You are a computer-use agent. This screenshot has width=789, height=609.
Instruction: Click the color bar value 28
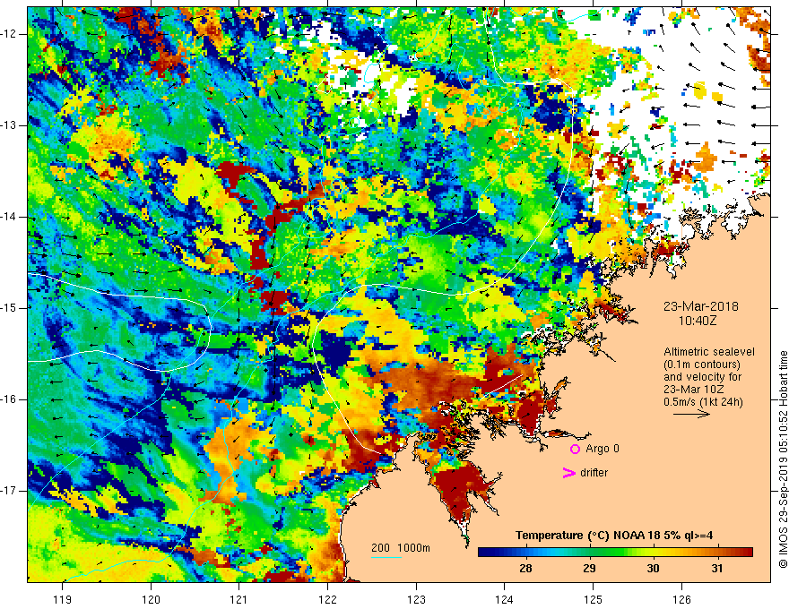[x=525, y=569]
